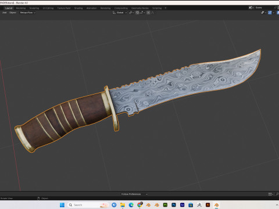Screen dimensions: 279x209
Task: Expand the RetopoFlow dropdown menu
Action: [x=28, y=13]
